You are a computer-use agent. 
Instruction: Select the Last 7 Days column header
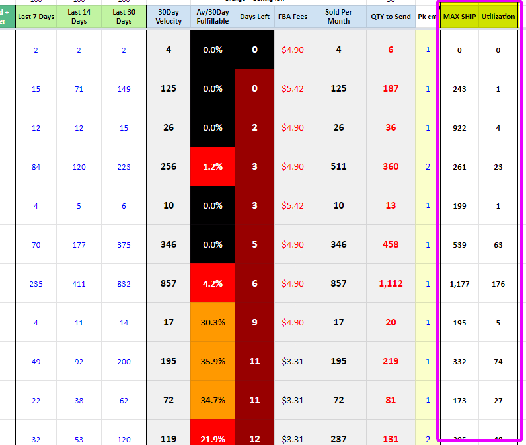tap(36, 17)
